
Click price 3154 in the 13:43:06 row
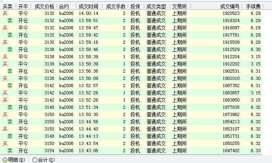point(49,151)
